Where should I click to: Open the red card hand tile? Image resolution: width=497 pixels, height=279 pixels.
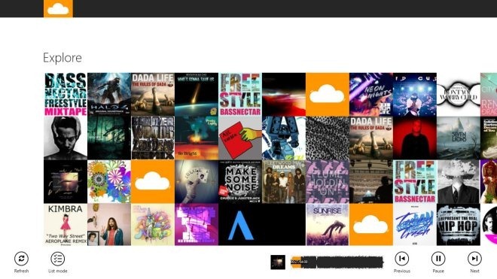click(x=240, y=138)
